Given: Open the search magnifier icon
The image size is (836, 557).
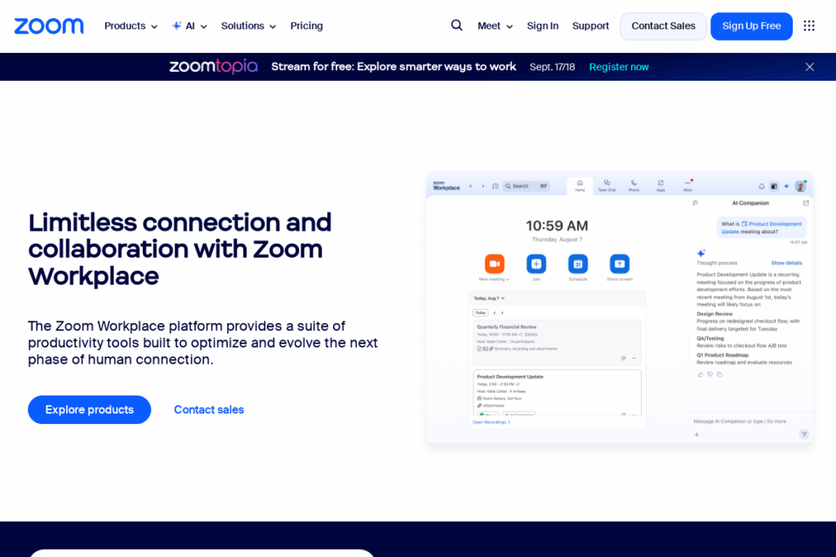Looking at the screenshot, I should pos(456,25).
